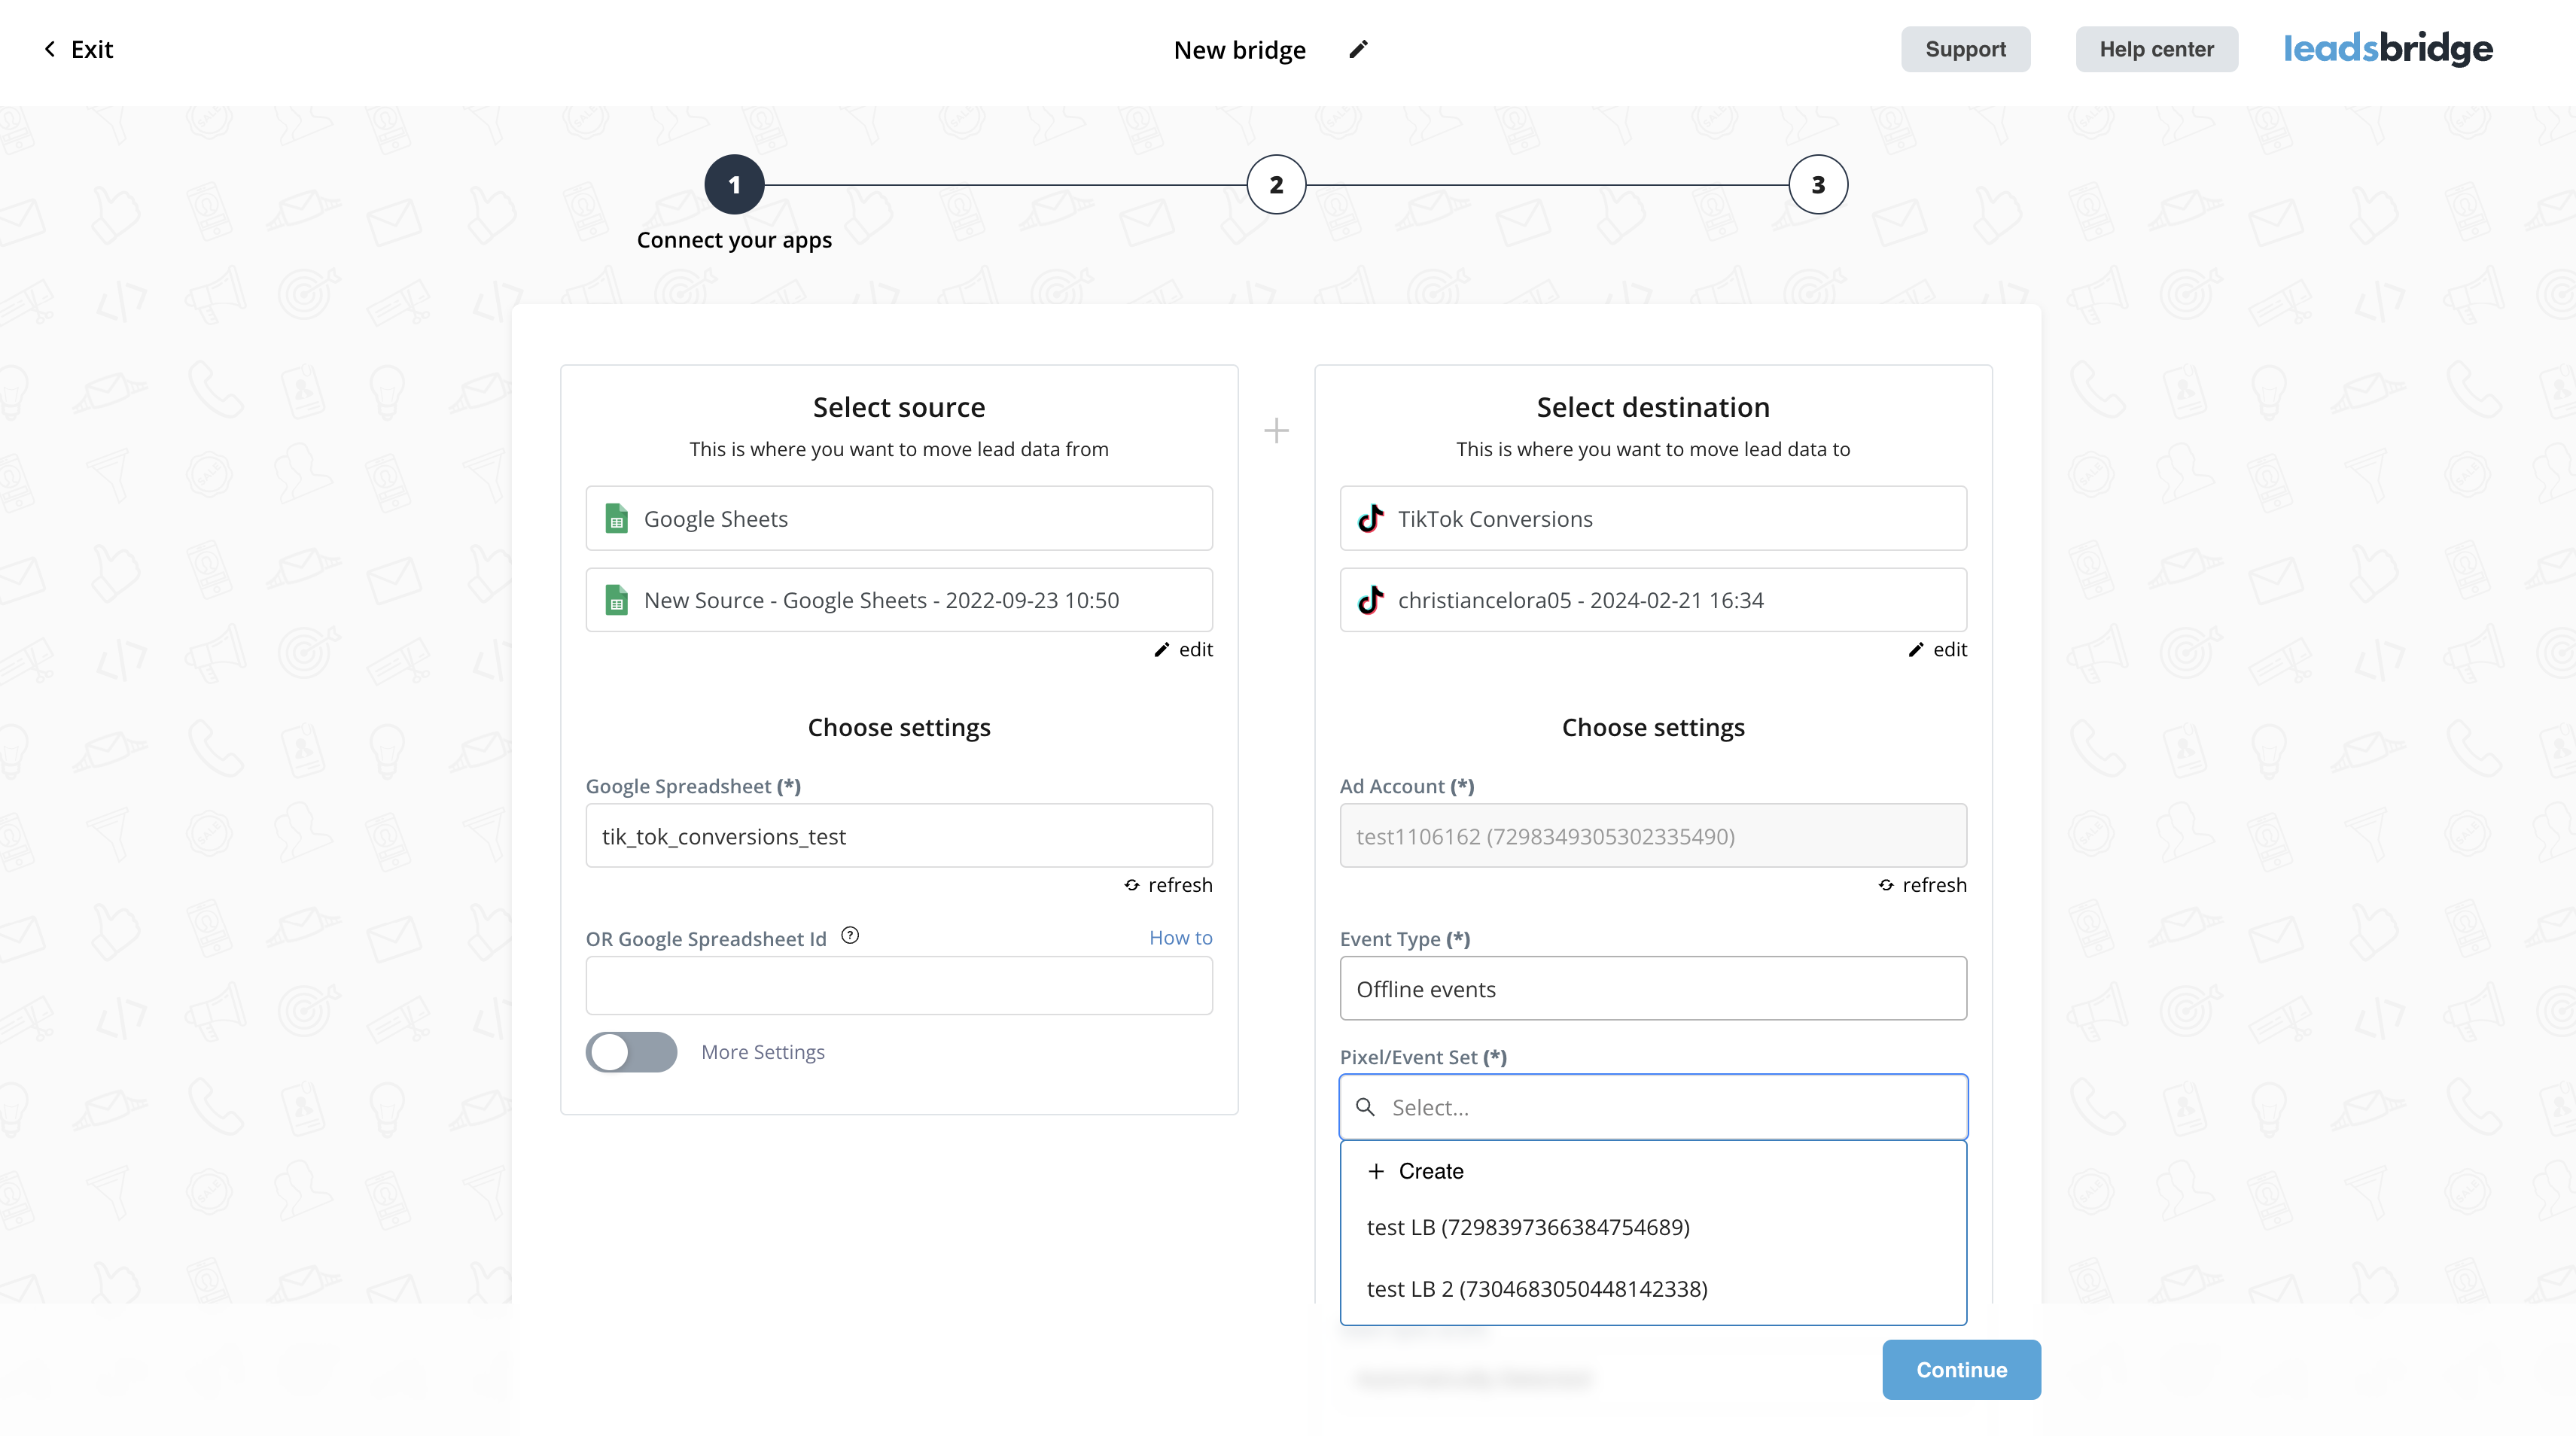Click the plus icon between source and destination
2576x1436 pixels.
1276,431
